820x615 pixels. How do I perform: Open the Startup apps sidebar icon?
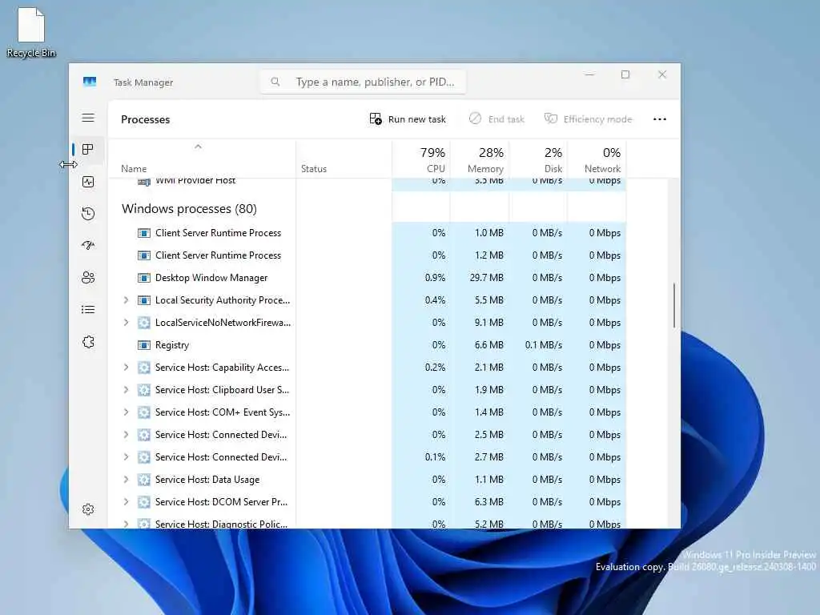tap(88, 245)
